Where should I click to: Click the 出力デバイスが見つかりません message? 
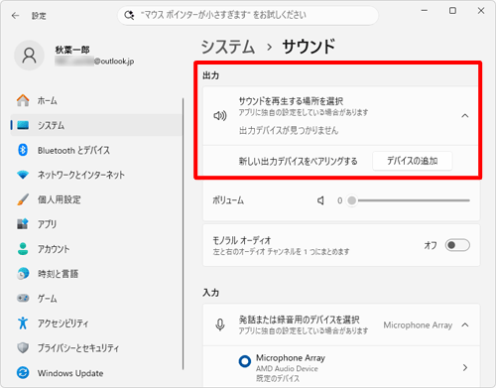289,131
